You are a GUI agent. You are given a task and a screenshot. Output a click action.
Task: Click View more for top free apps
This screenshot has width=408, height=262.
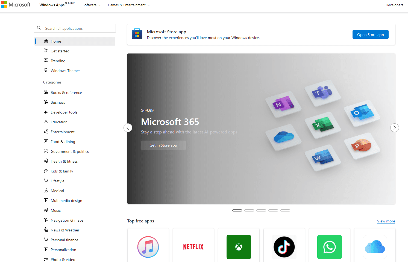pyautogui.click(x=386, y=221)
